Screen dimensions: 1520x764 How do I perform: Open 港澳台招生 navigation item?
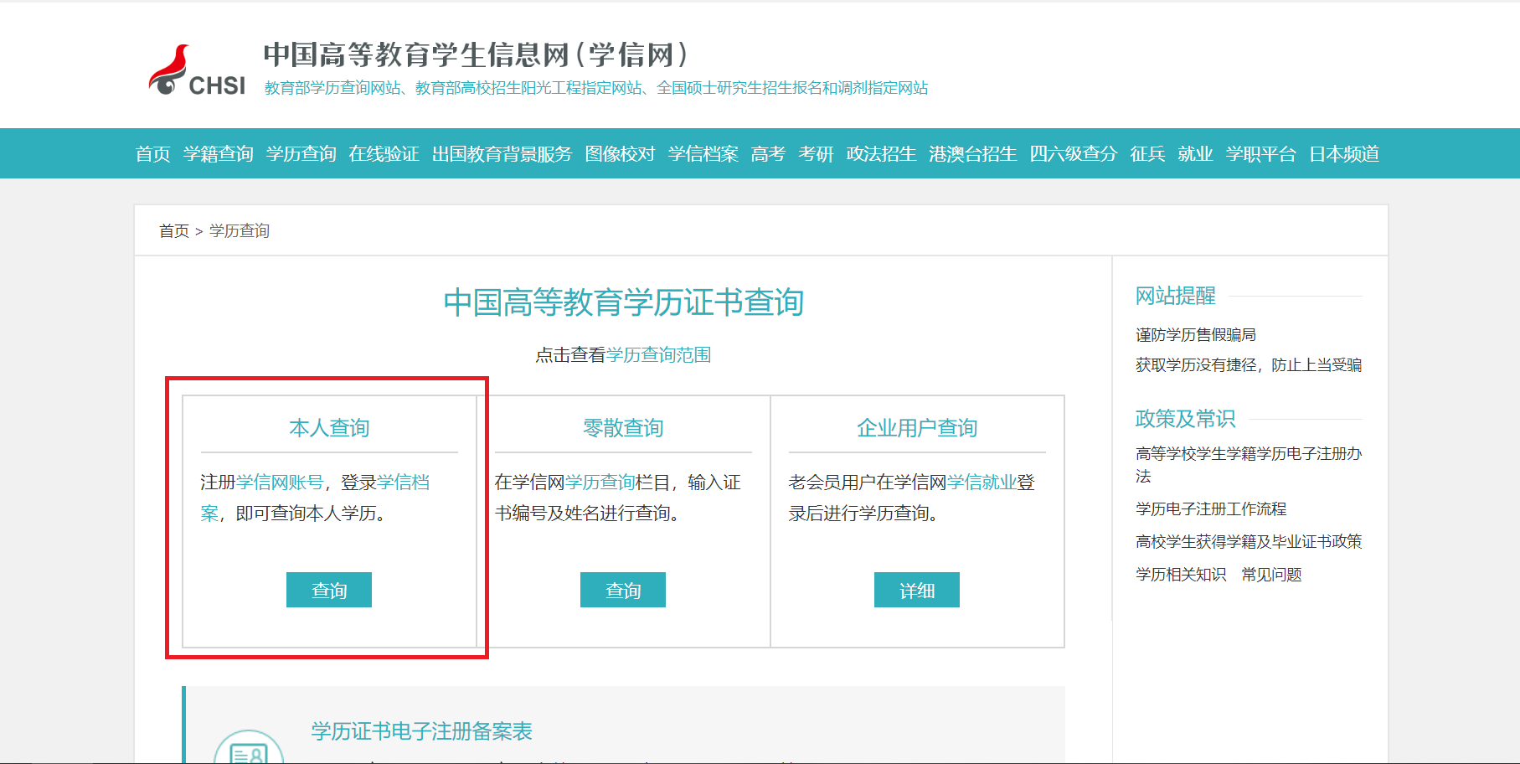[x=973, y=154]
